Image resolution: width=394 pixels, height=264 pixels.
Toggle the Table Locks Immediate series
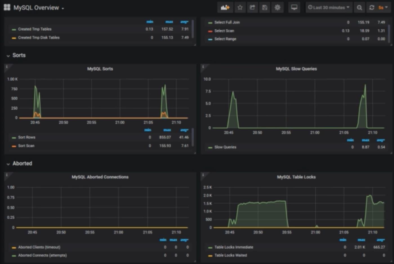(234, 247)
